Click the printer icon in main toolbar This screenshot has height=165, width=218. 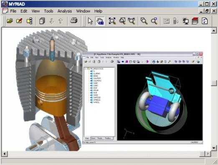74,20
